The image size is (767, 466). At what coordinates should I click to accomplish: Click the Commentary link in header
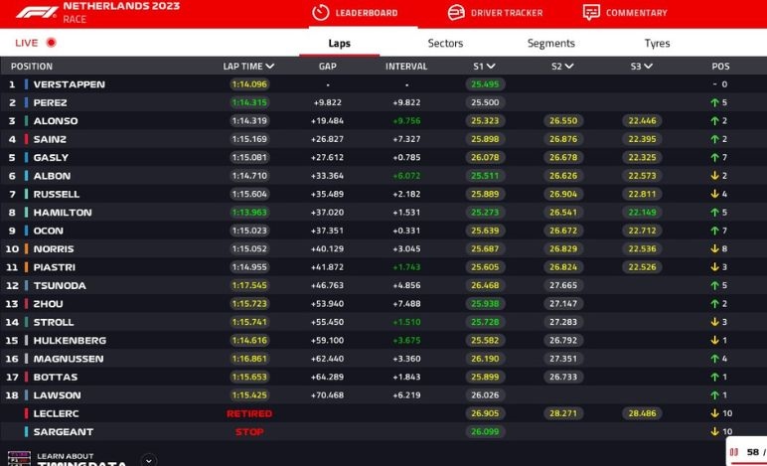click(x=636, y=13)
